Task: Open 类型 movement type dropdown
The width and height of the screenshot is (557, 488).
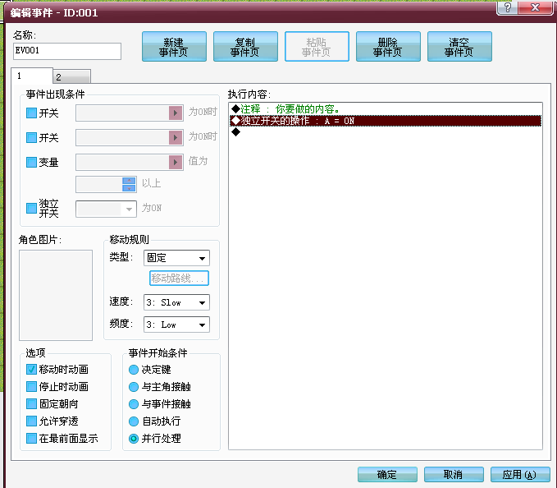Action: click(176, 258)
